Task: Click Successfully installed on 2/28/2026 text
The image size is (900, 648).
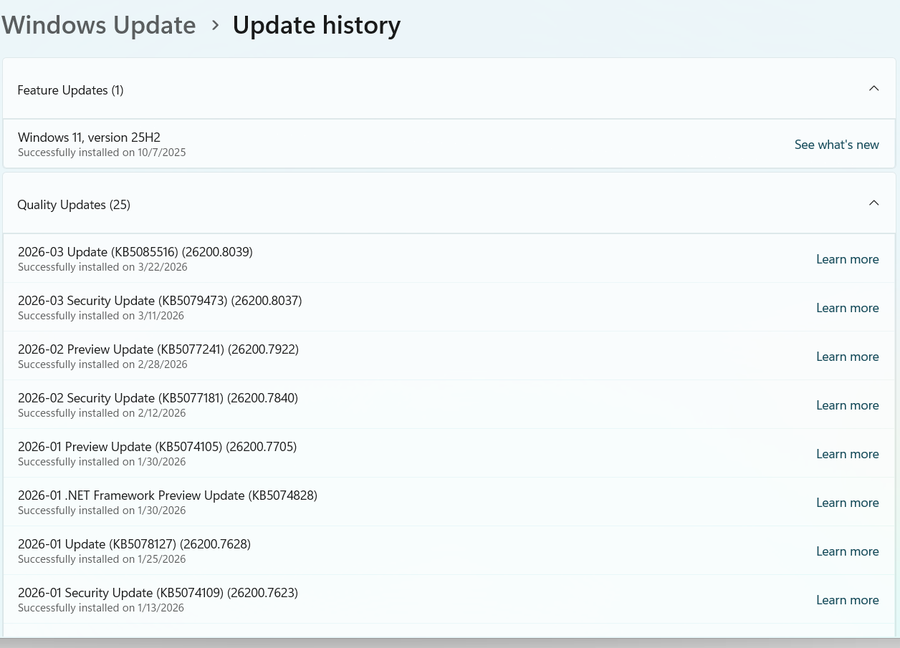Action: point(102,364)
